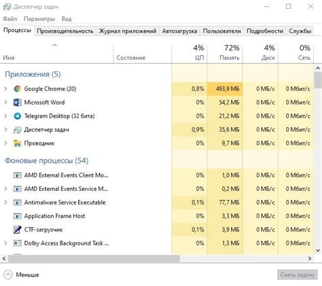Image resolution: width=322 pixels, height=286 pixels.
Task: Click the Dolby Access Background Task icon
Action: pos(18,243)
